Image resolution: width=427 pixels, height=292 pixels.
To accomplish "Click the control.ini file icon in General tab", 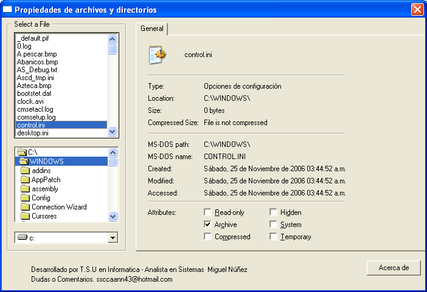I will point(158,55).
